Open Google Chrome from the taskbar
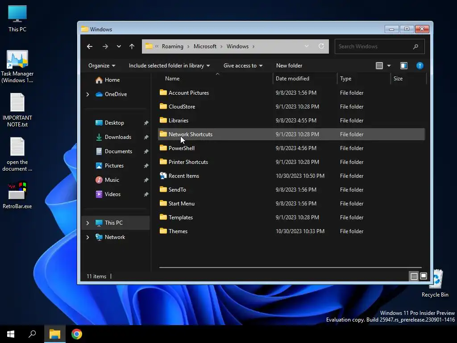The height and width of the screenshot is (343, 457). [77, 334]
